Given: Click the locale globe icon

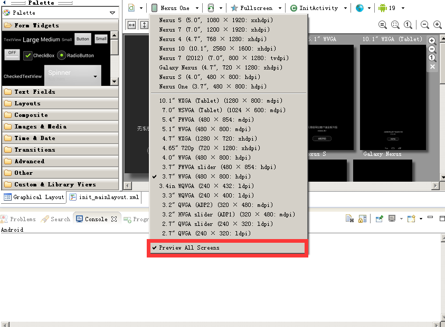Looking at the screenshot, I should point(359,8).
